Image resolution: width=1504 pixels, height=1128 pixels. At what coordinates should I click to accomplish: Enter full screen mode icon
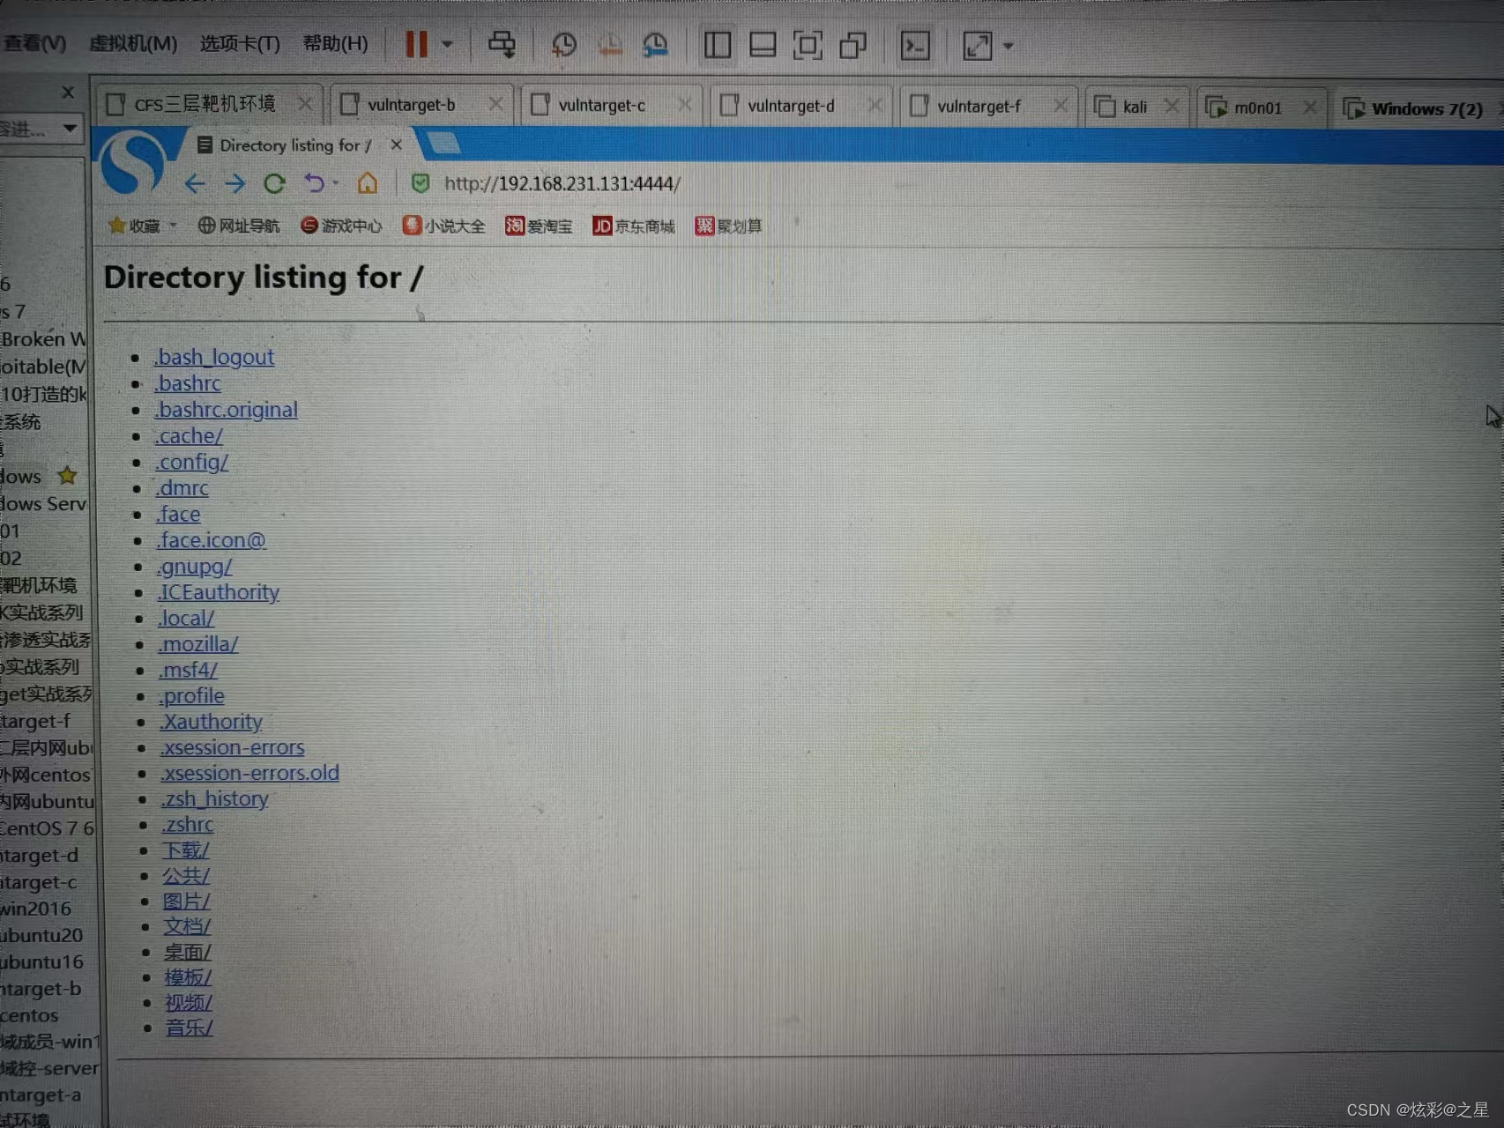(x=807, y=45)
